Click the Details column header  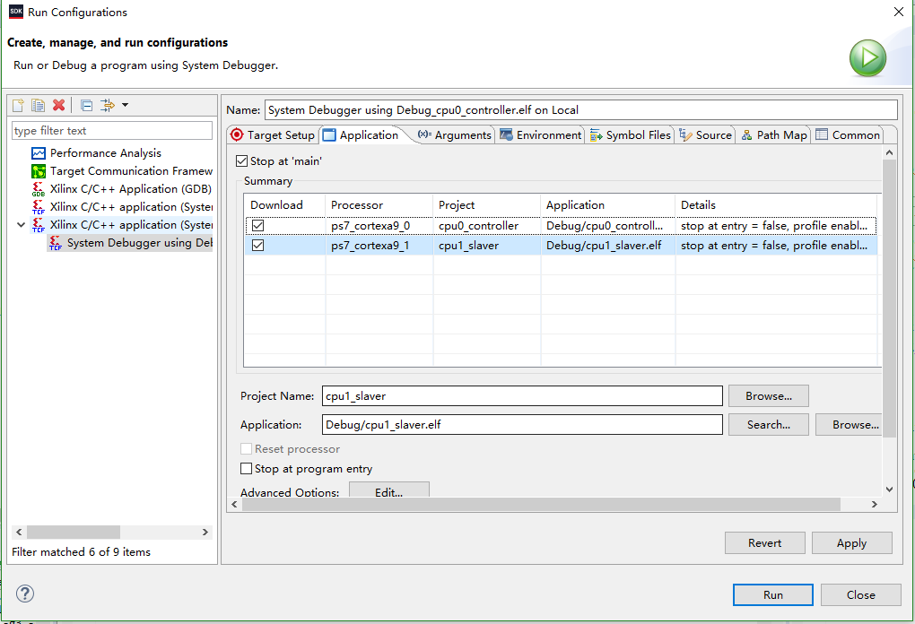pyautogui.click(x=776, y=204)
